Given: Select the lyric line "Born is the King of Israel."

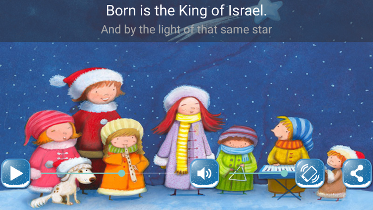Looking at the screenshot, I should (x=186, y=11).
